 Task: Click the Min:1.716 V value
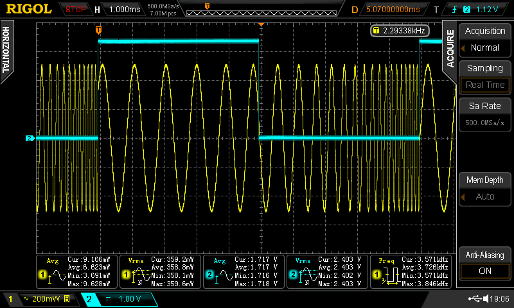(256, 276)
